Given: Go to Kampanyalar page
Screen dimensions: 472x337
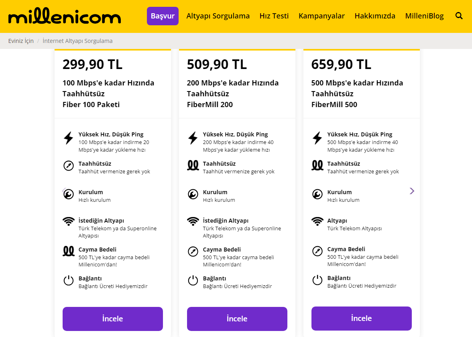Looking at the screenshot, I should (x=321, y=16).
